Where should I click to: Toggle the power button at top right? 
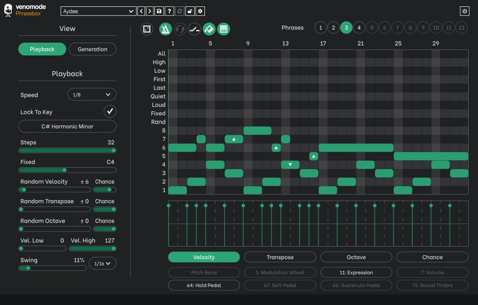click(464, 11)
